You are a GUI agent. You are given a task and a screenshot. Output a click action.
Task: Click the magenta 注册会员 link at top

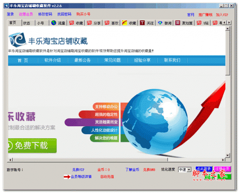click(x=26, y=14)
